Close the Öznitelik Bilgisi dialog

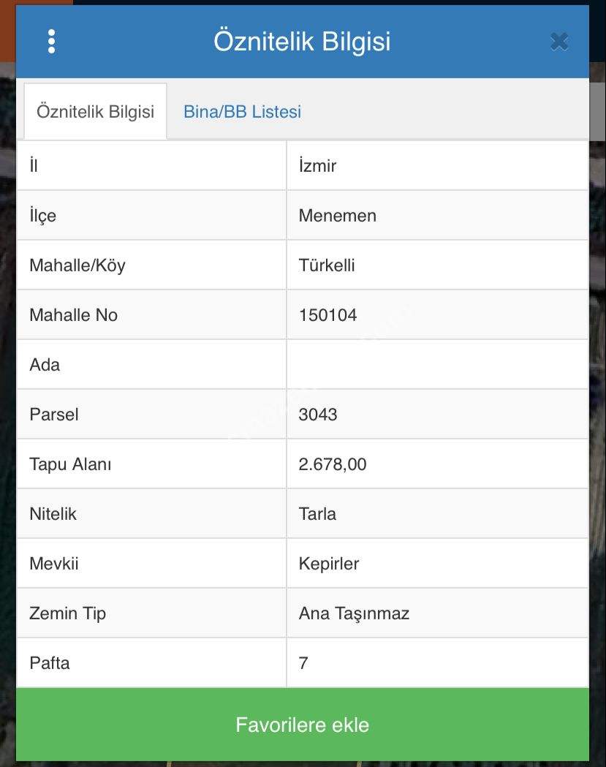[x=559, y=42]
